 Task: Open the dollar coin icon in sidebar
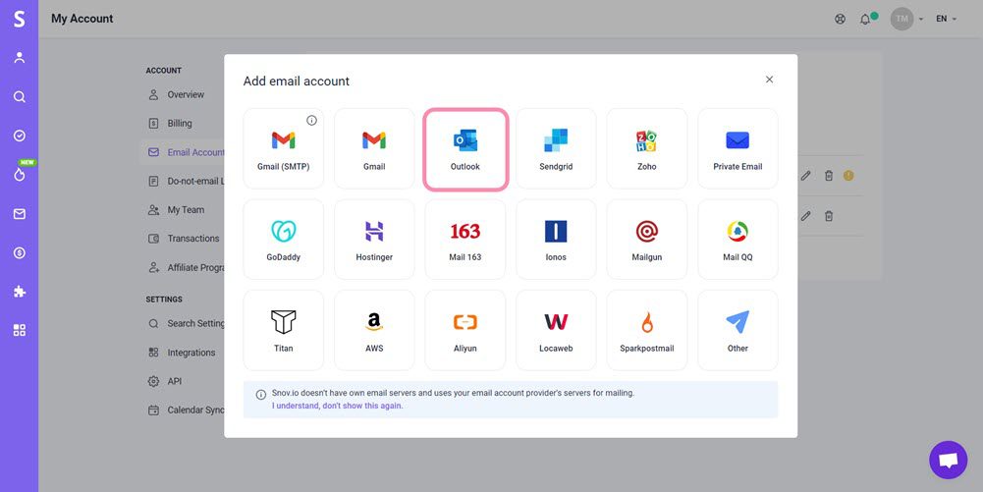[x=20, y=252]
